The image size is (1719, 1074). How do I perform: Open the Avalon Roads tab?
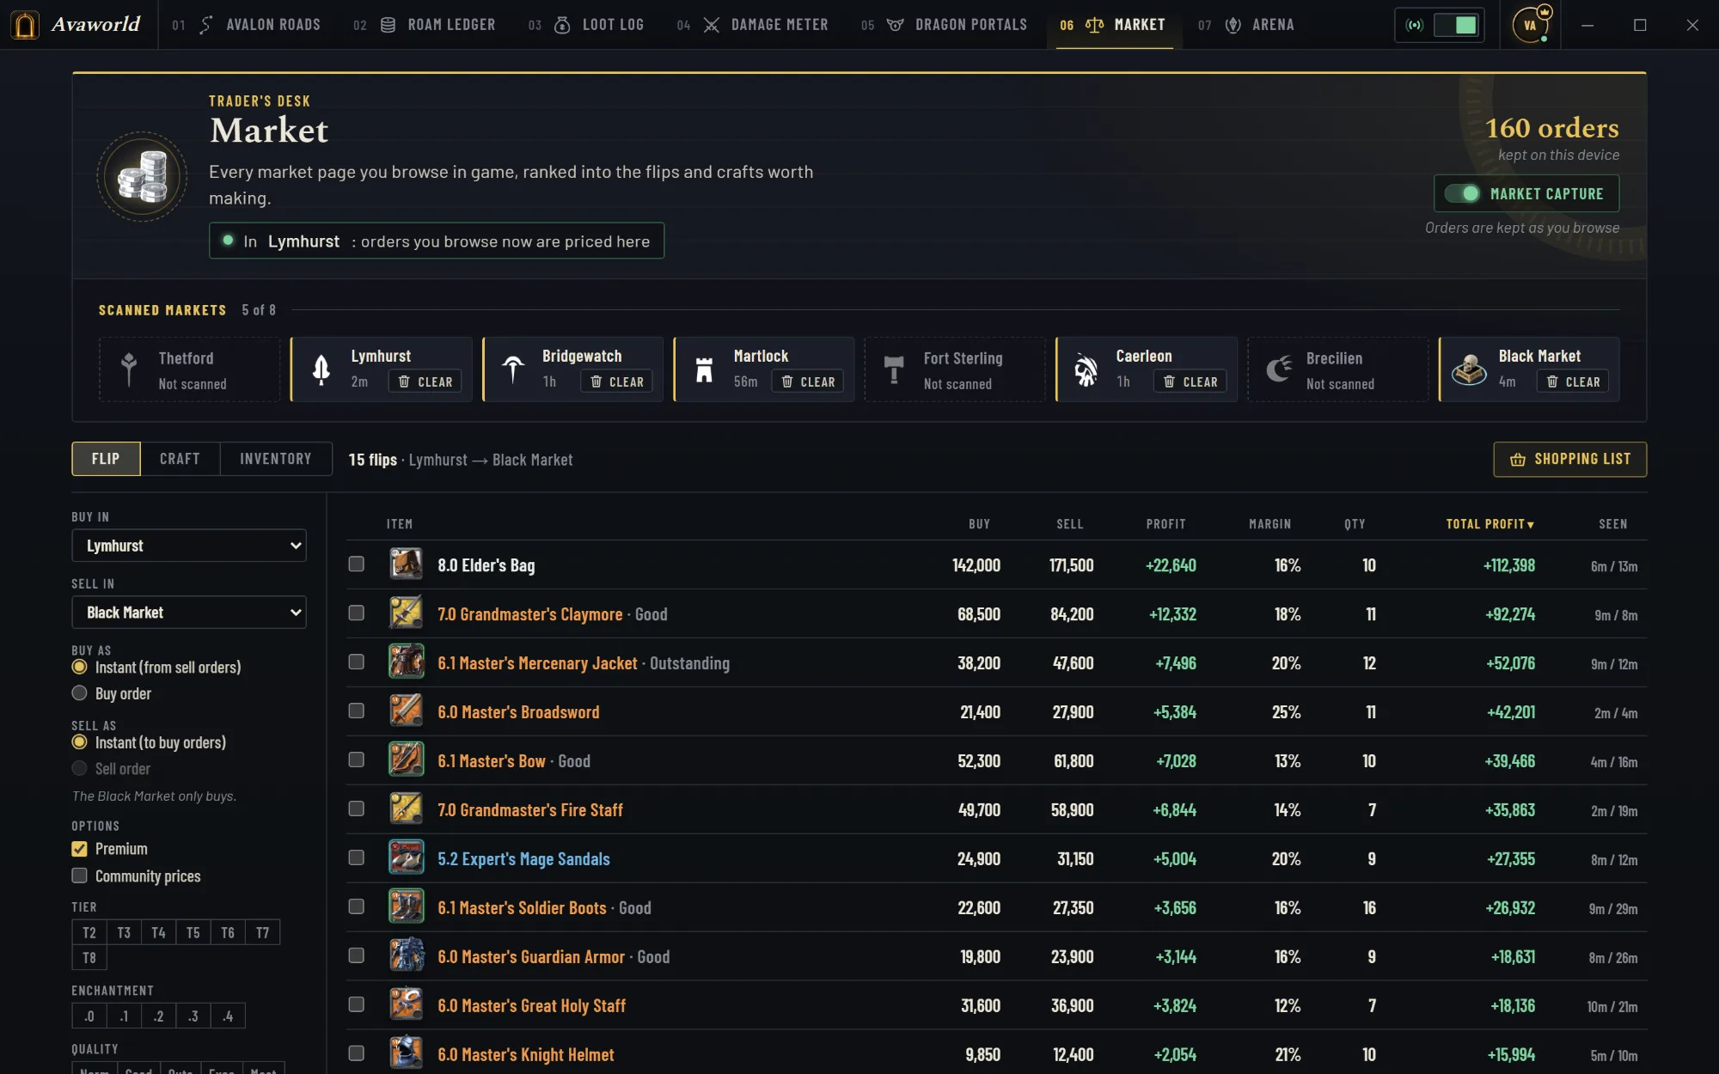247,25
